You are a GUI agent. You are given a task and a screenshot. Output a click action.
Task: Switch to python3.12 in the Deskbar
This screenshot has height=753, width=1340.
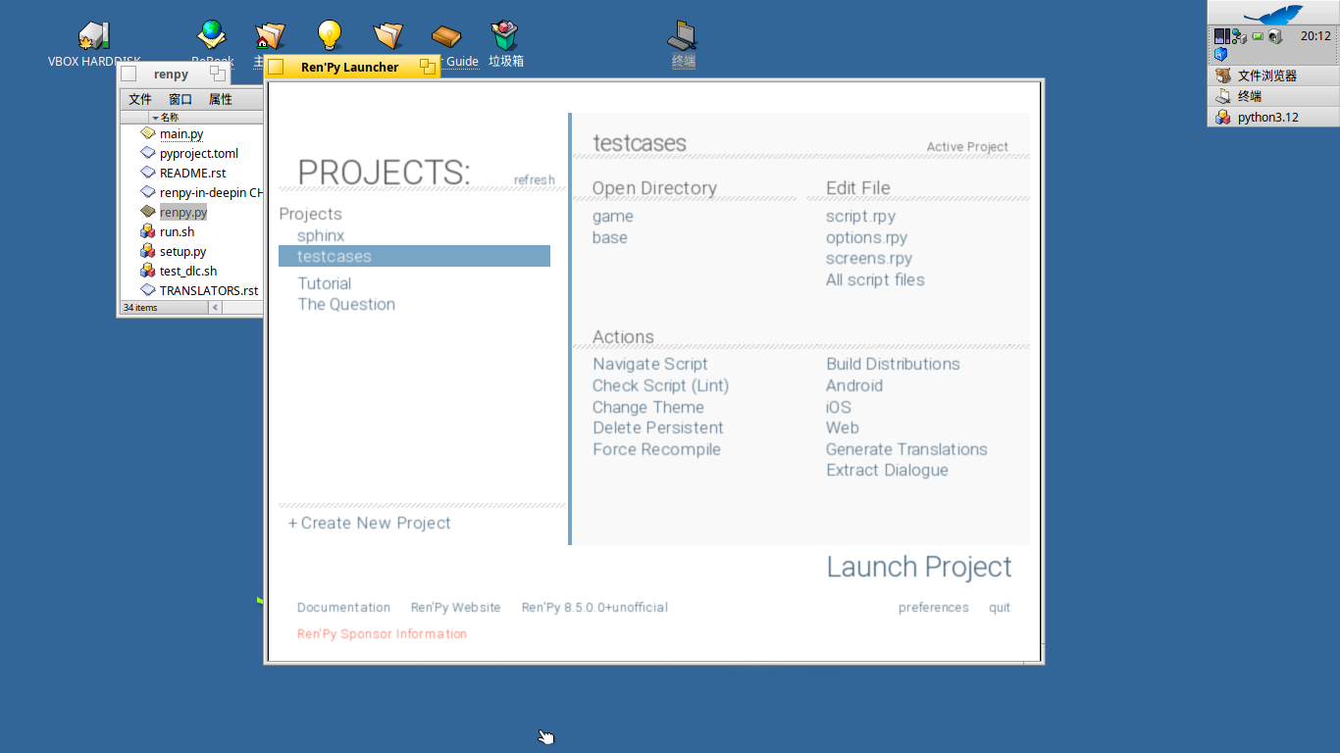(1273, 117)
